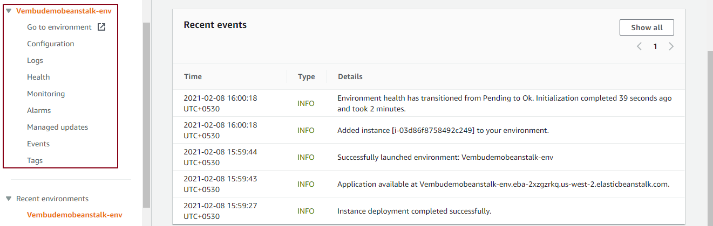Go to Alarms
Viewport: 713px width, 226px height.
pos(39,110)
